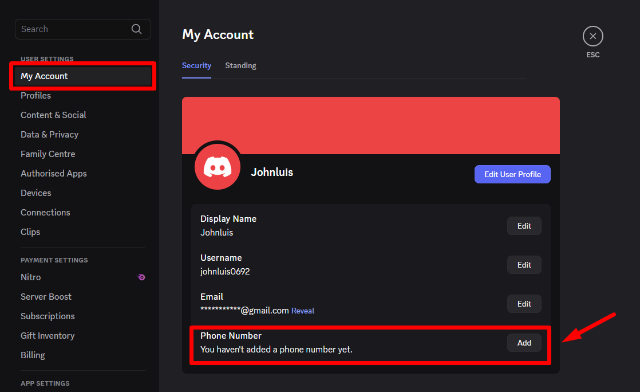This screenshot has height=392, width=640.
Task: Switch to the Standing tab
Action: (x=241, y=66)
